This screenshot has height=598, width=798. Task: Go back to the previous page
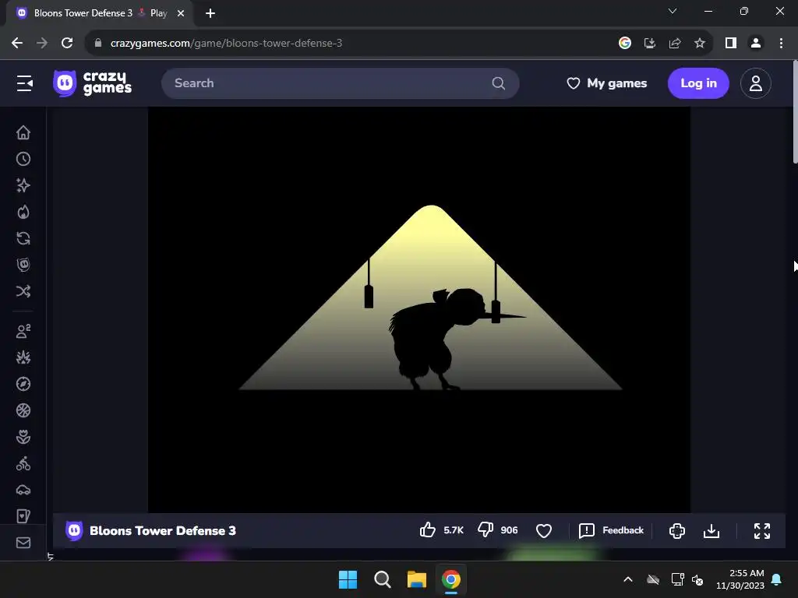pos(17,44)
